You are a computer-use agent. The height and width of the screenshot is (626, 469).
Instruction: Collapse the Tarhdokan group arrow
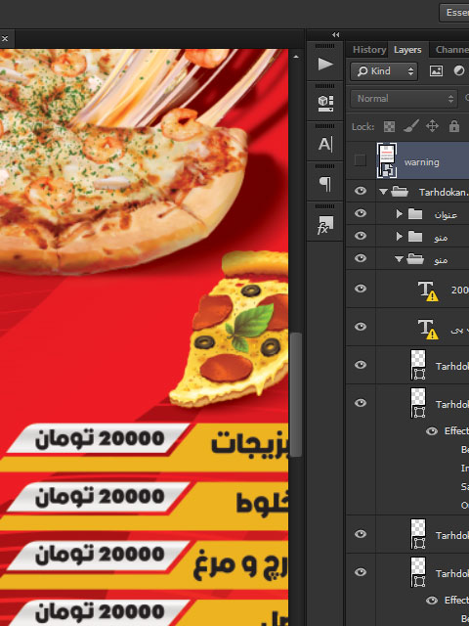point(383,192)
